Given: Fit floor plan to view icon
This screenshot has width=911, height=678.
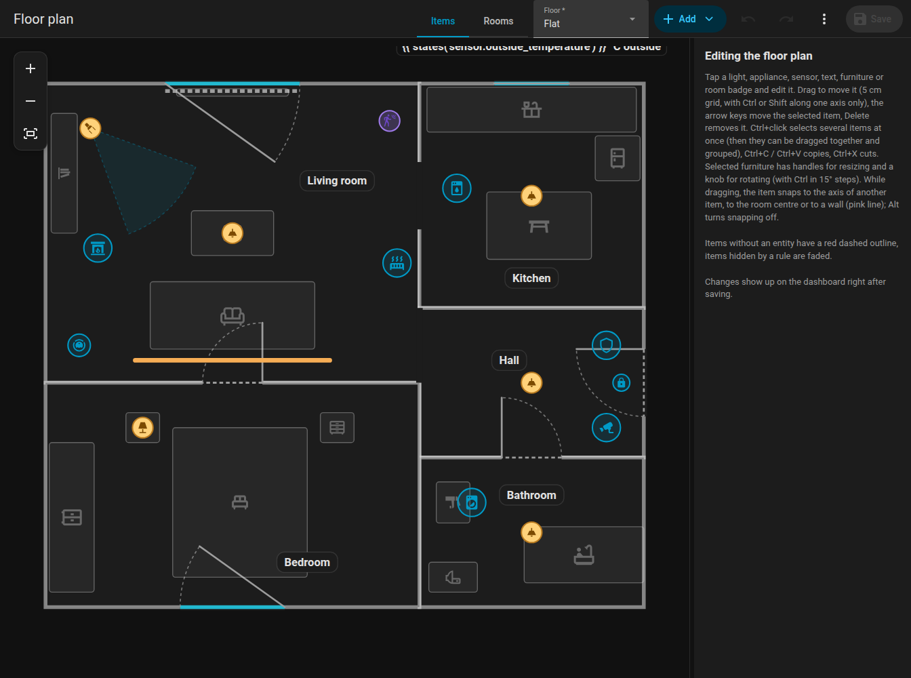Looking at the screenshot, I should [x=31, y=134].
